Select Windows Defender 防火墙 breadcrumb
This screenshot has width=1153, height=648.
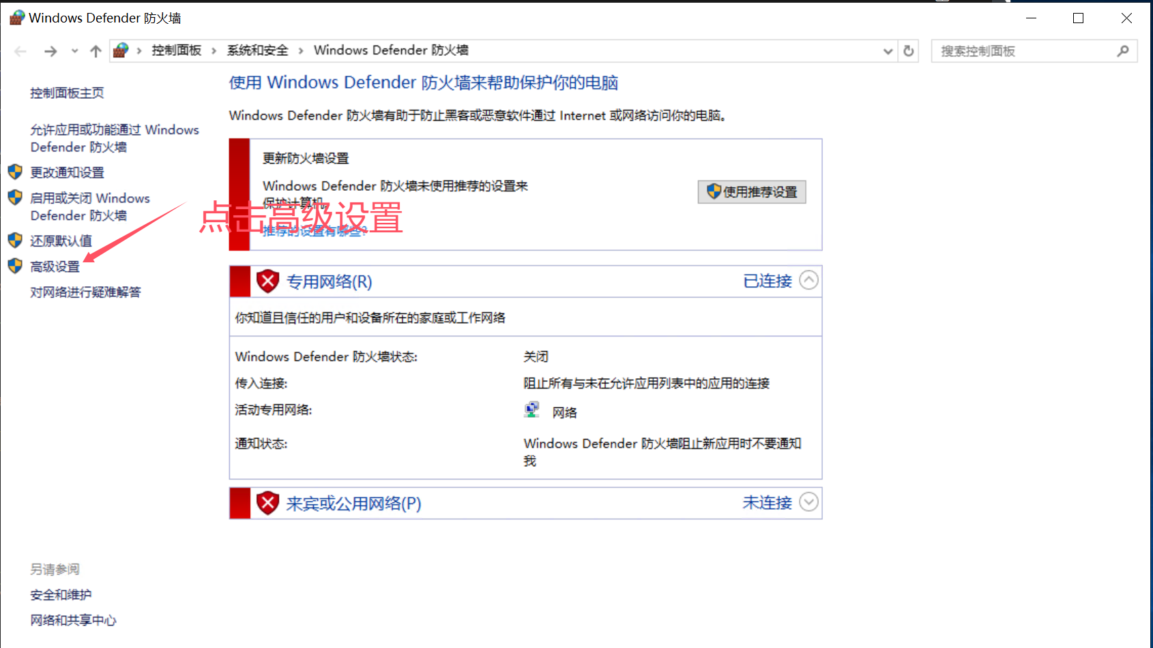point(391,50)
